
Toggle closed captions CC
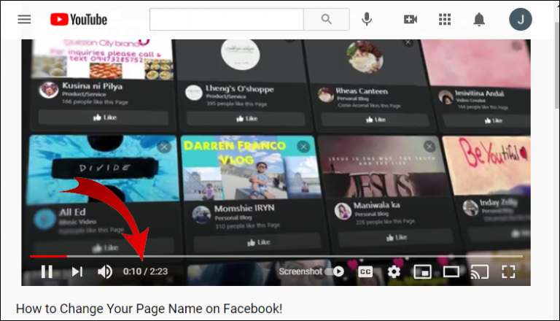click(x=365, y=271)
